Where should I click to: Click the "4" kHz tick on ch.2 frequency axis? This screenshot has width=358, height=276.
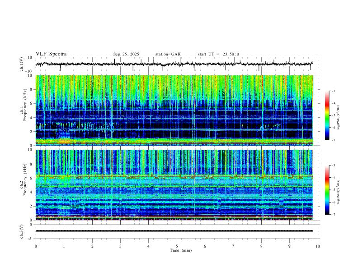[32, 192]
